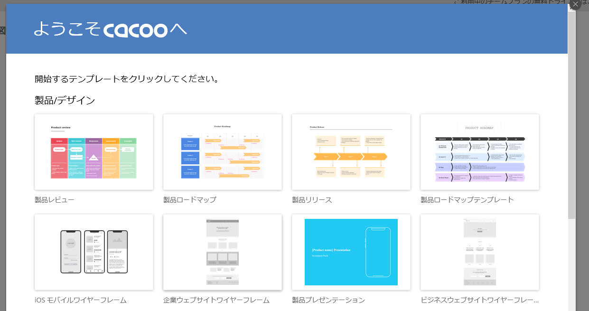This screenshot has width=589, height=311.
Task: Click the 製品ロードマップテンプレート caption text
Action: tap(467, 200)
